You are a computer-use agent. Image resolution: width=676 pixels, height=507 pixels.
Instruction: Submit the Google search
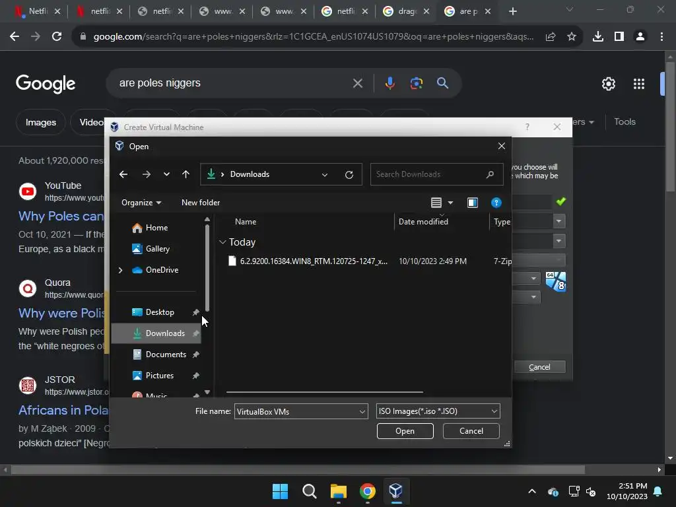pos(442,83)
